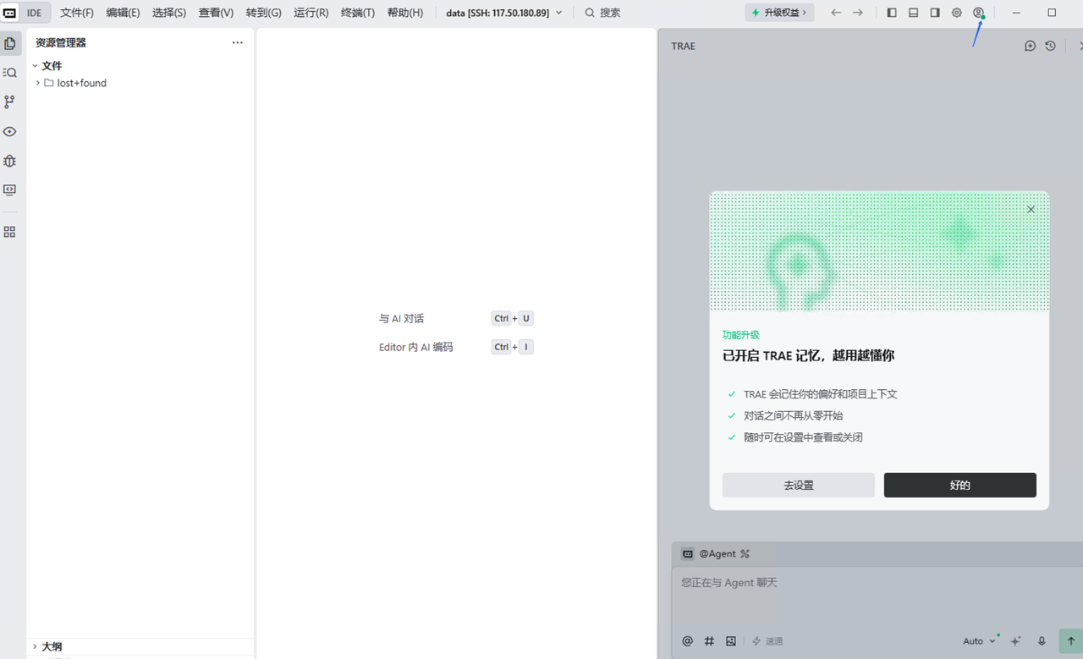
Task: Open the Explorer files view in sidebar
Action: (10, 43)
